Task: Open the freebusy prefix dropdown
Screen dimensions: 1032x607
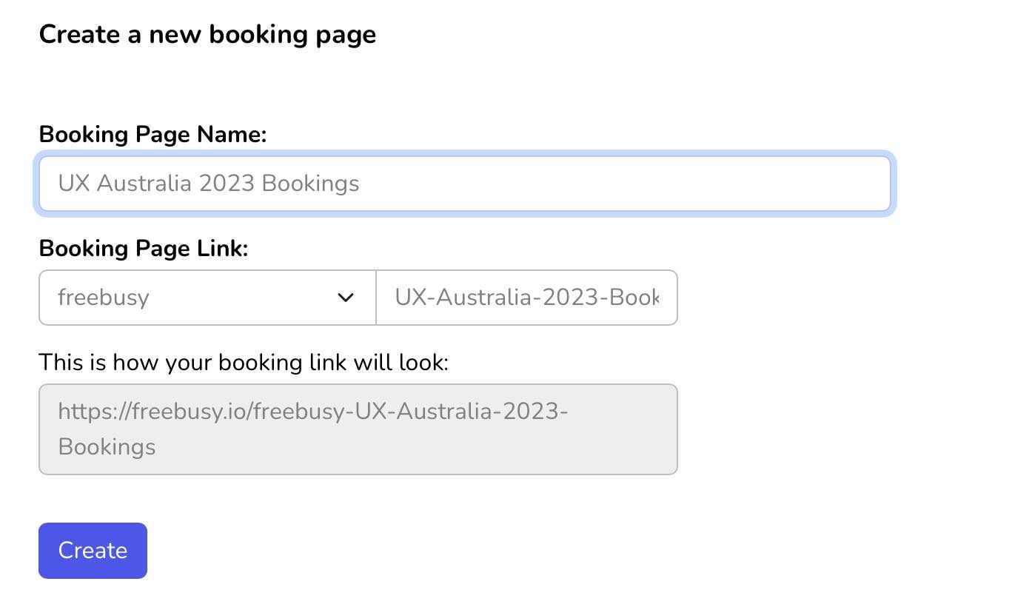Action: [207, 298]
